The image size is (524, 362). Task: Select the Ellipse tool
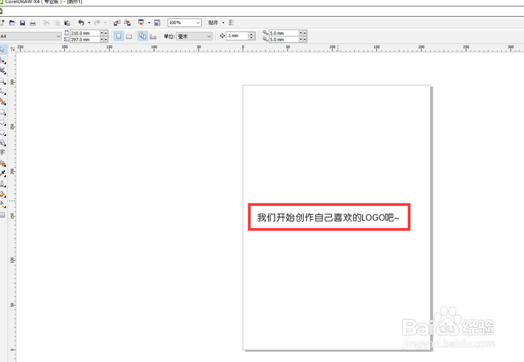[4, 122]
